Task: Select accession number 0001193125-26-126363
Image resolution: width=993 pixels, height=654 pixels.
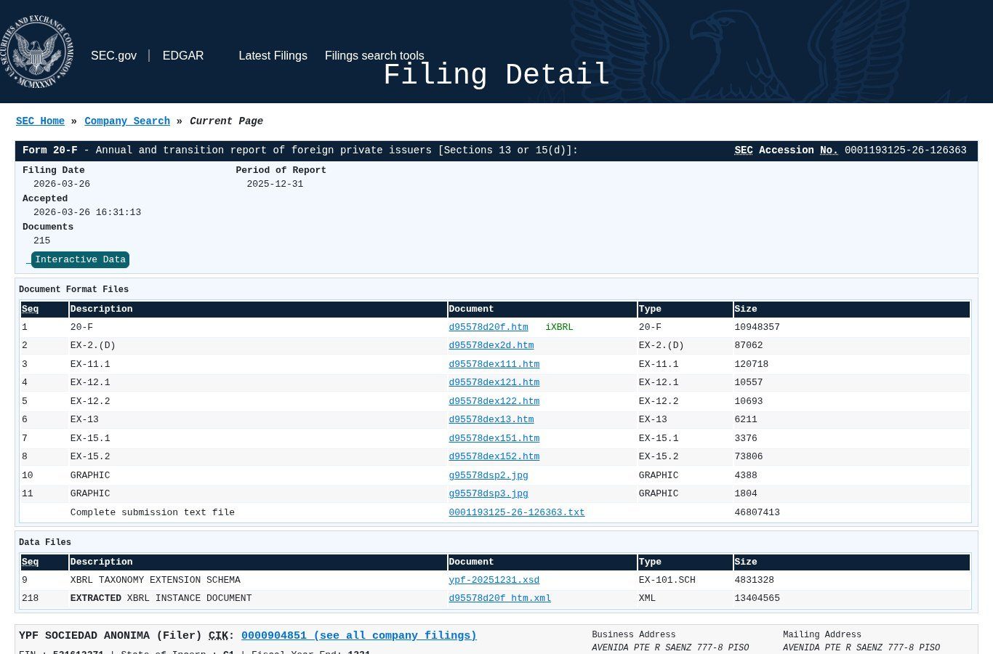Action: tap(906, 150)
